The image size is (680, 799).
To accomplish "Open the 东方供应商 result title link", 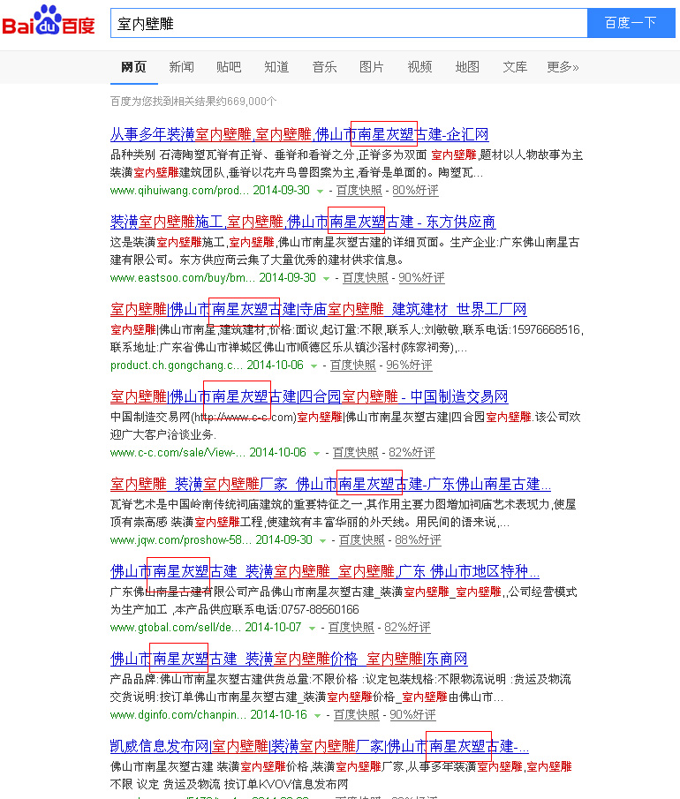I will (303, 222).
